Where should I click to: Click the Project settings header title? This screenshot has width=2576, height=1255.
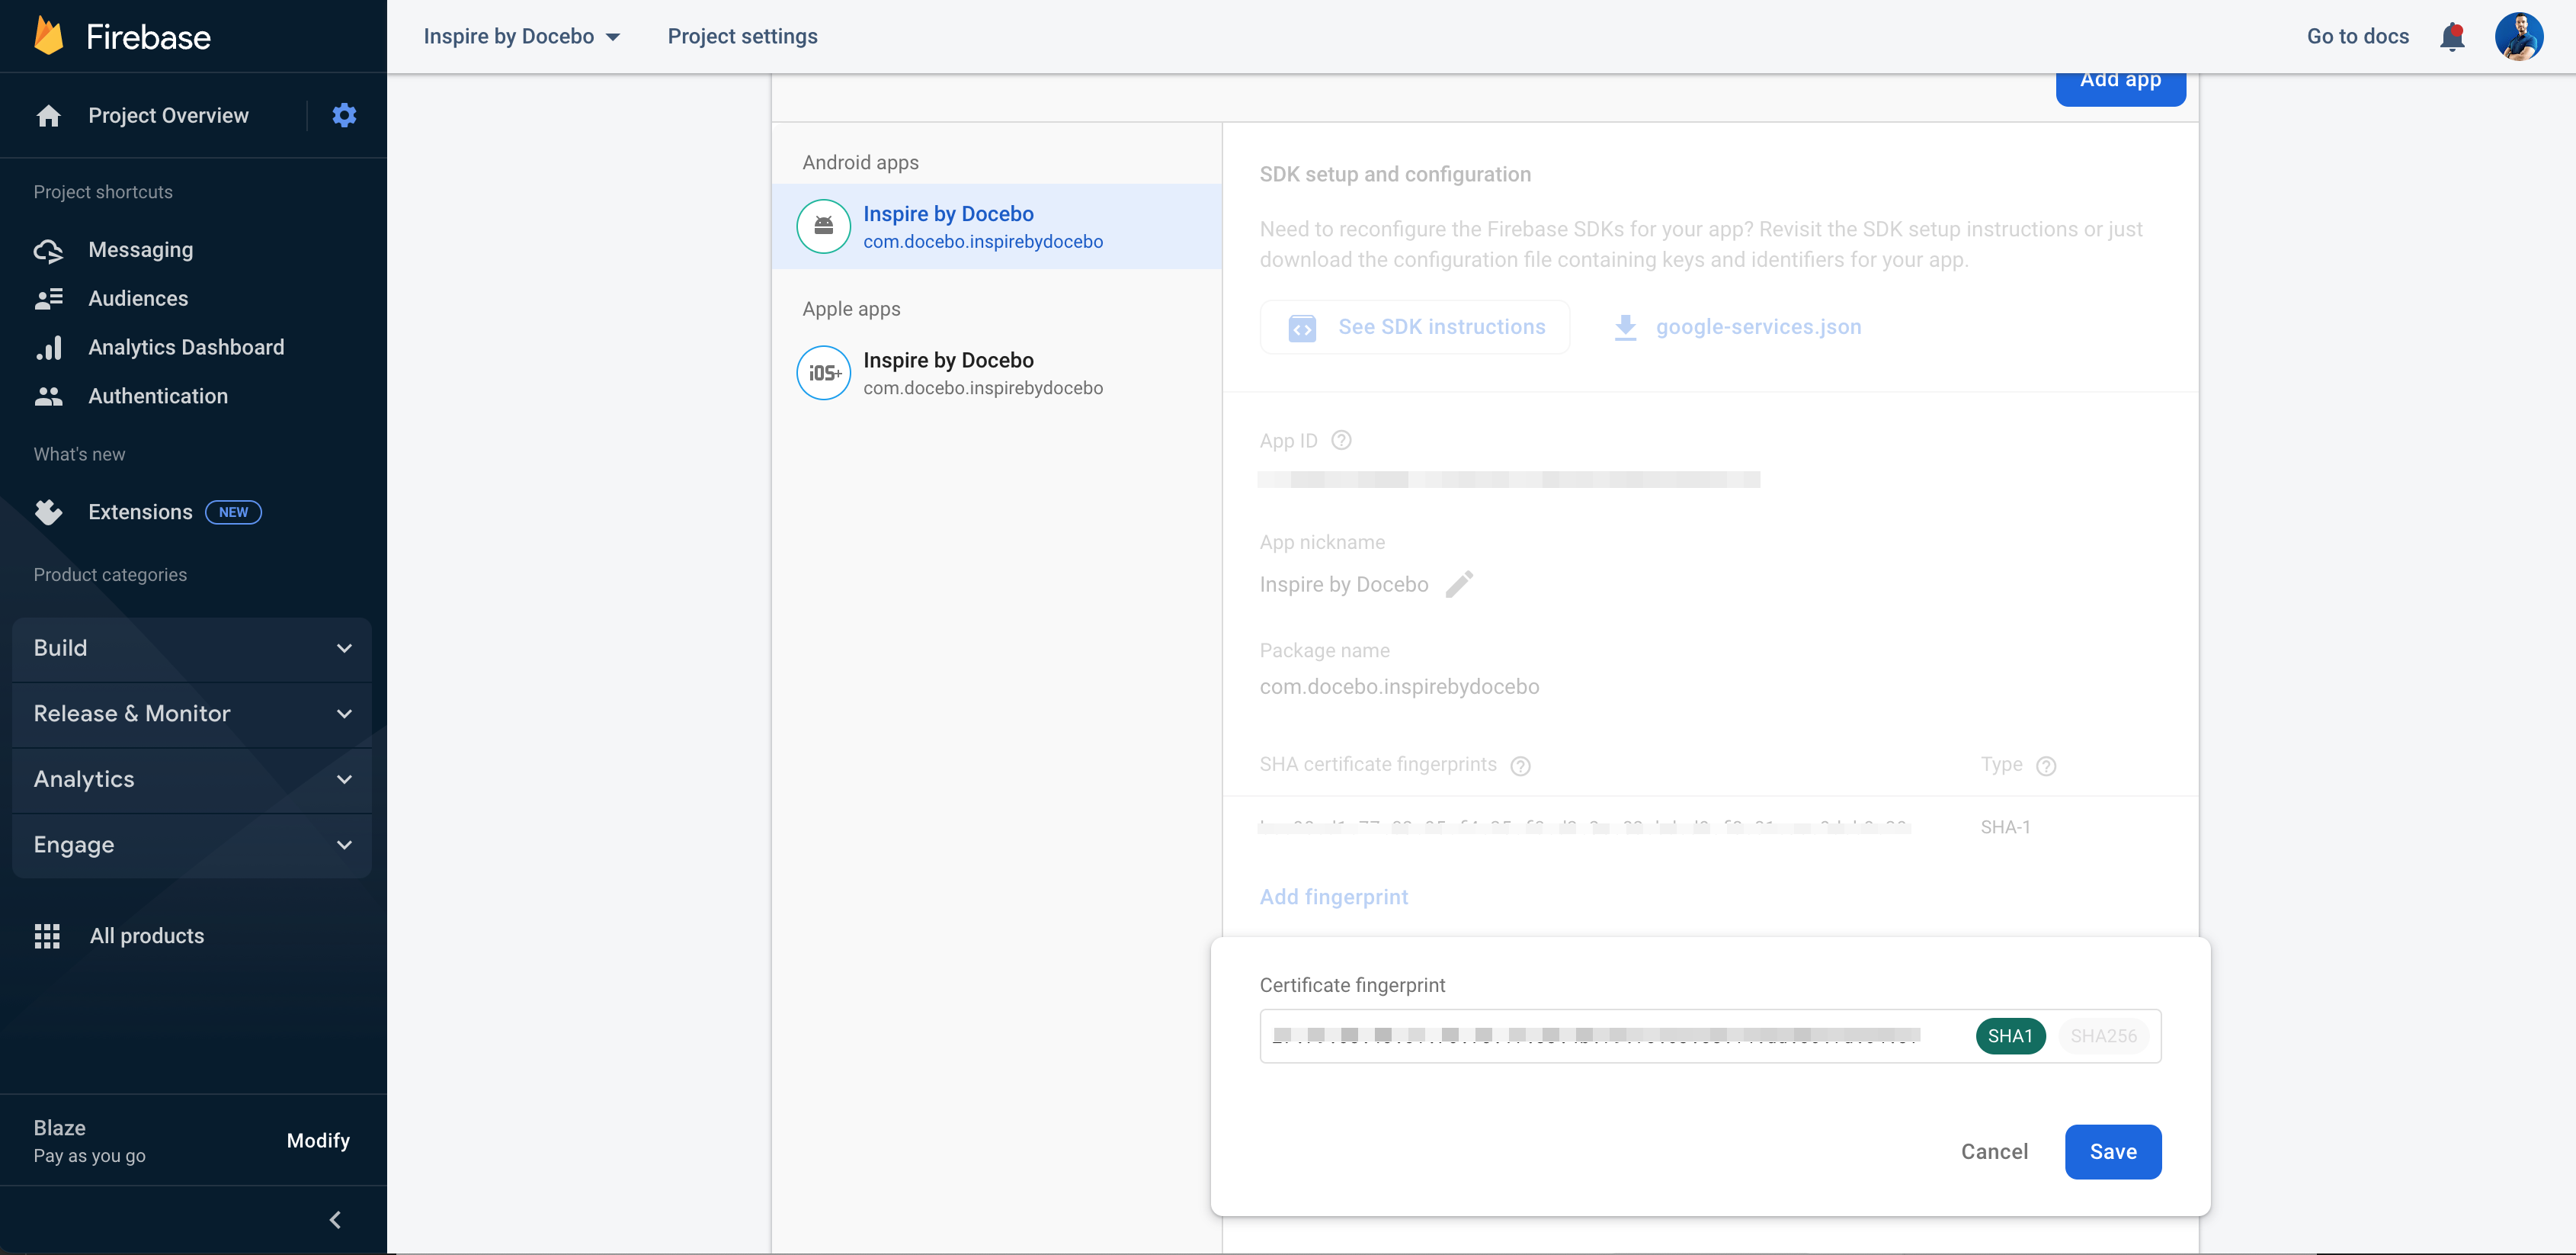tap(742, 36)
